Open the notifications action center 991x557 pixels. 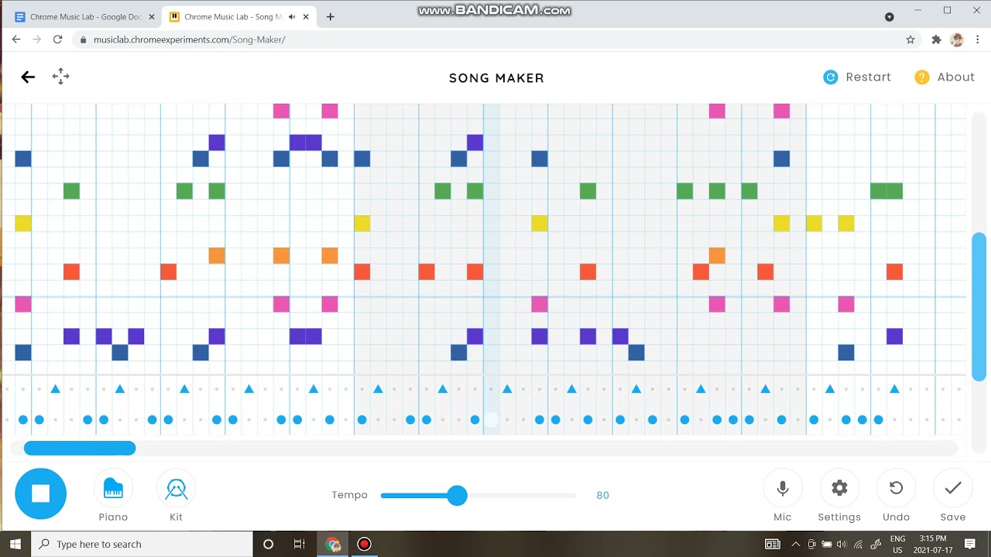coord(969,544)
